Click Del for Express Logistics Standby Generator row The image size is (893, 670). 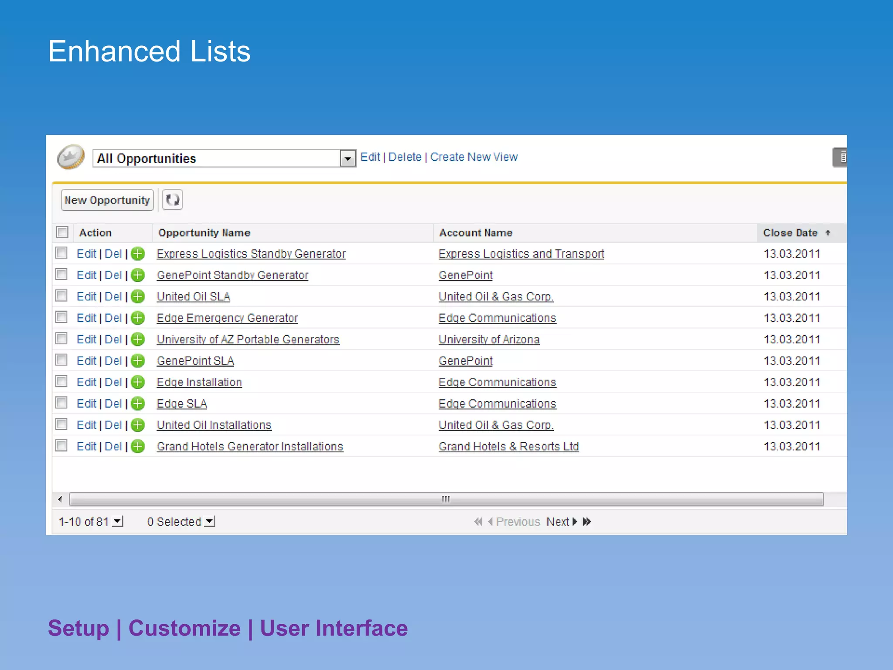pyautogui.click(x=113, y=254)
